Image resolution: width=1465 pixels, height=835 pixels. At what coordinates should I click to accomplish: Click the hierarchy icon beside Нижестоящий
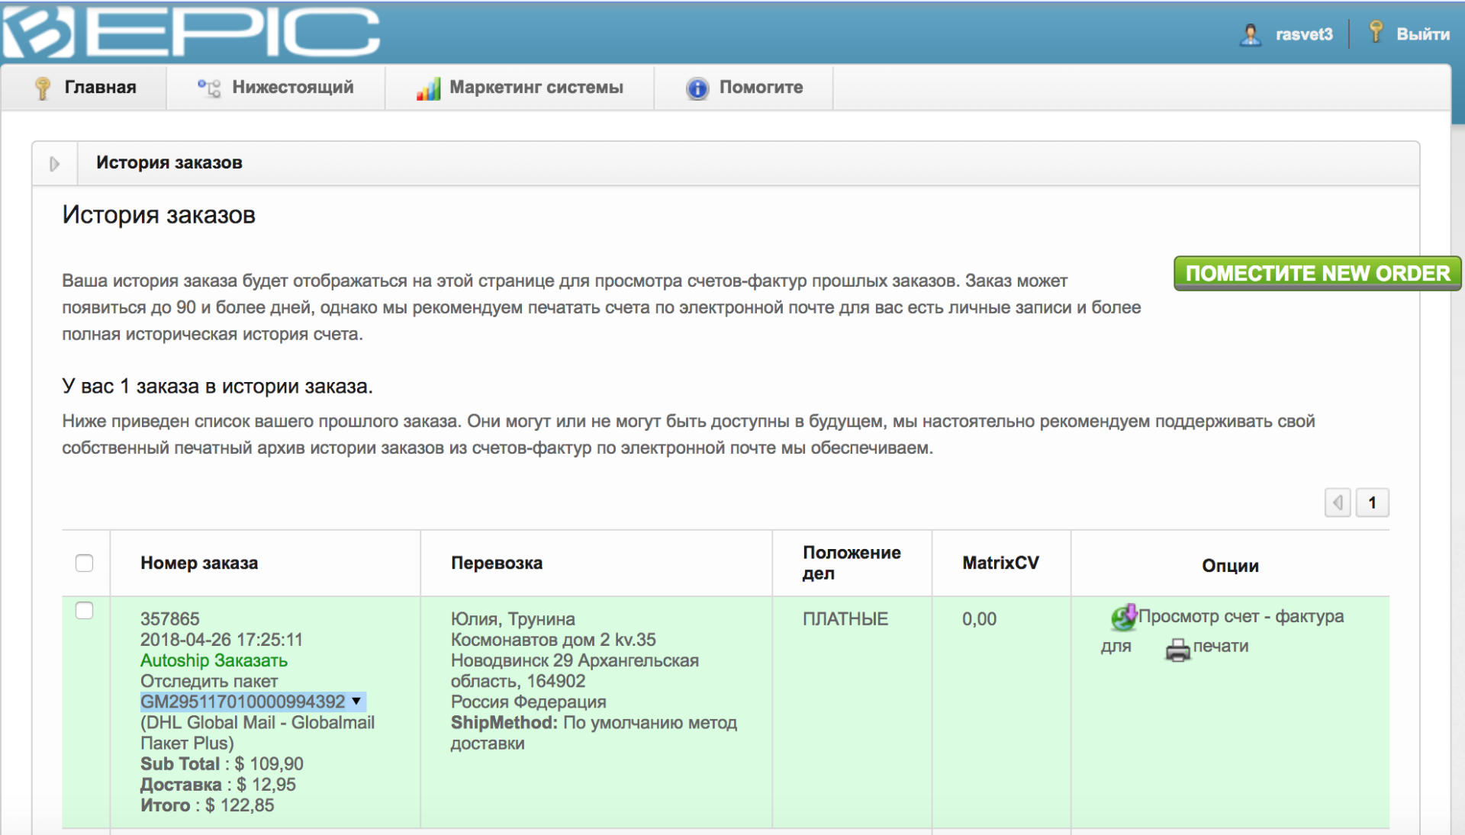tap(209, 88)
